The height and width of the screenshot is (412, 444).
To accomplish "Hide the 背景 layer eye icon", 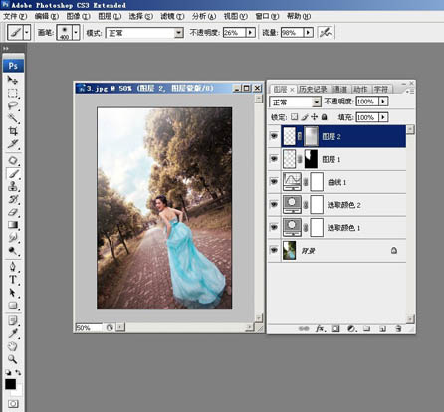I will pyautogui.click(x=274, y=250).
